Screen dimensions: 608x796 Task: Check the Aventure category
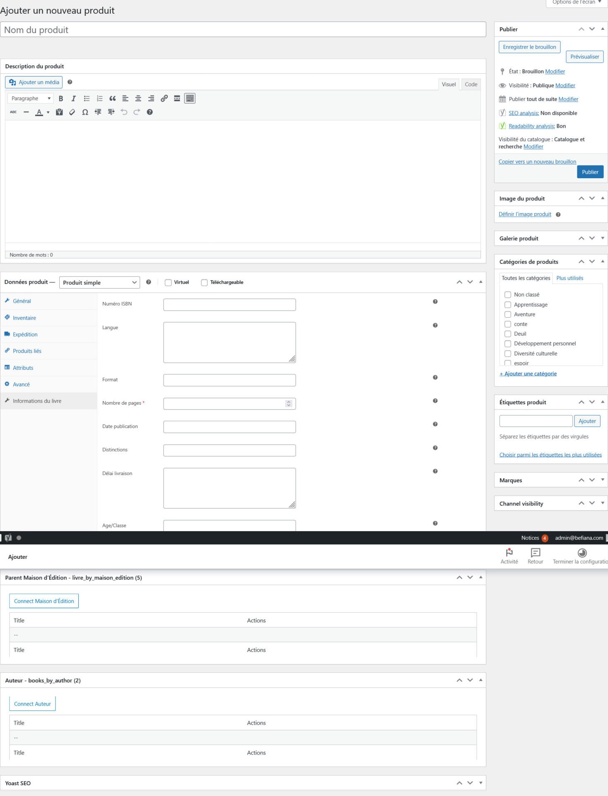508,314
